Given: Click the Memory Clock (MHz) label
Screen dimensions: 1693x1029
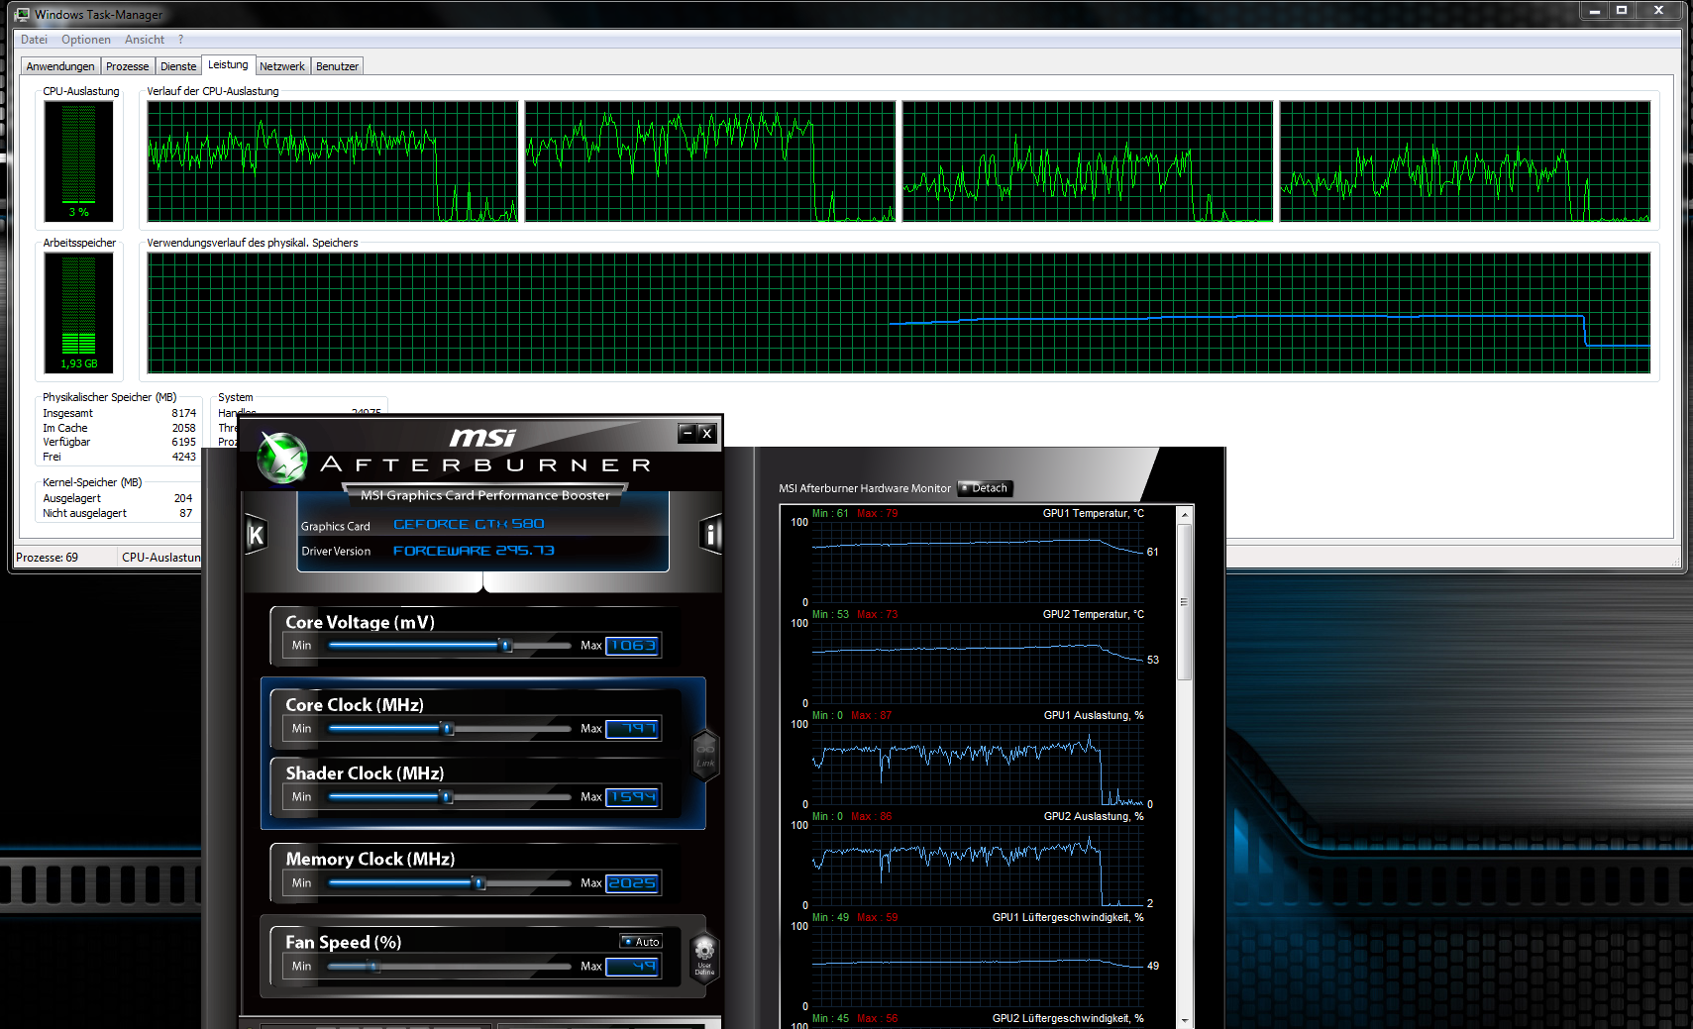Looking at the screenshot, I should tap(370, 859).
